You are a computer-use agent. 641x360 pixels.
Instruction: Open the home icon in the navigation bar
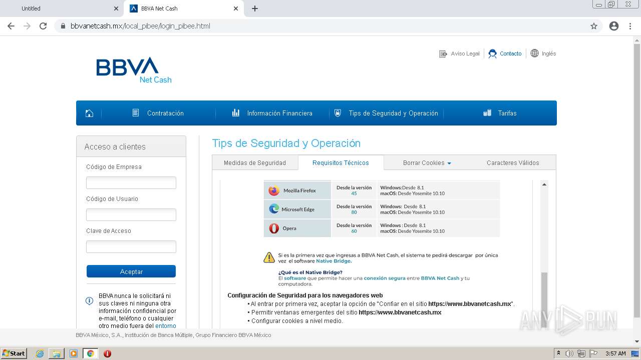coord(89,113)
